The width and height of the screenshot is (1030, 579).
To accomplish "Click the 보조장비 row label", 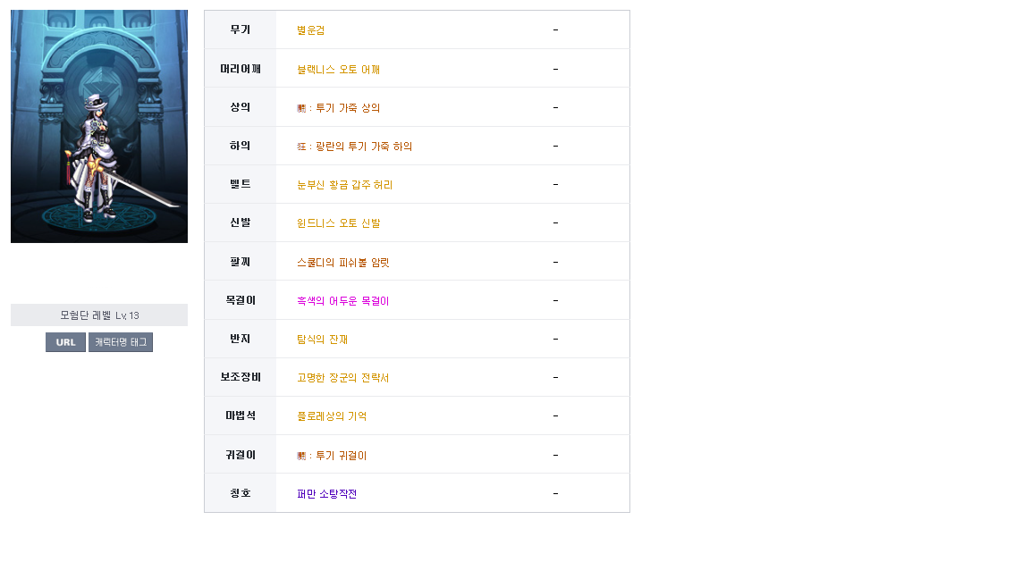I will point(241,377).
